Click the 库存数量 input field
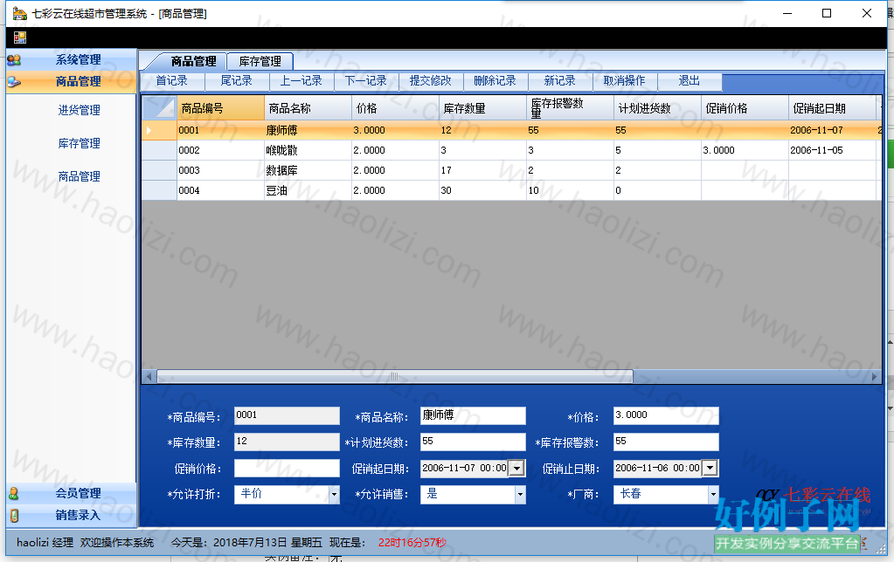Image resolution: width=894 pixels, height=562 pixels. click(x=287, y=442)
